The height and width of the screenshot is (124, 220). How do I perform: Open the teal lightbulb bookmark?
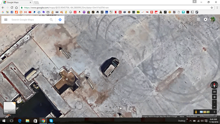[x=183, y=12]
